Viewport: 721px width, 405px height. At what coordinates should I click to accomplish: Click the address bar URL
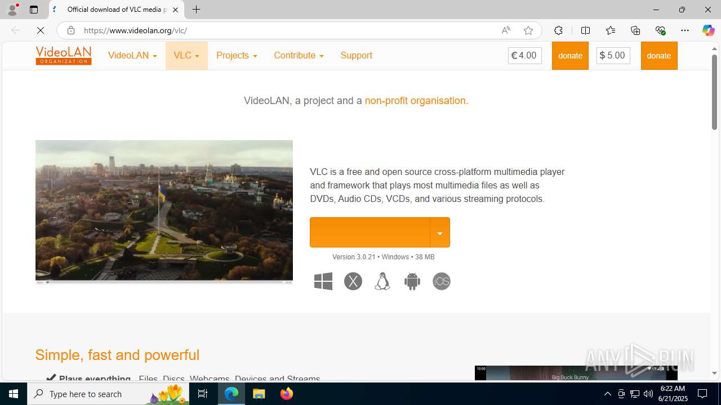click(136, 30)
